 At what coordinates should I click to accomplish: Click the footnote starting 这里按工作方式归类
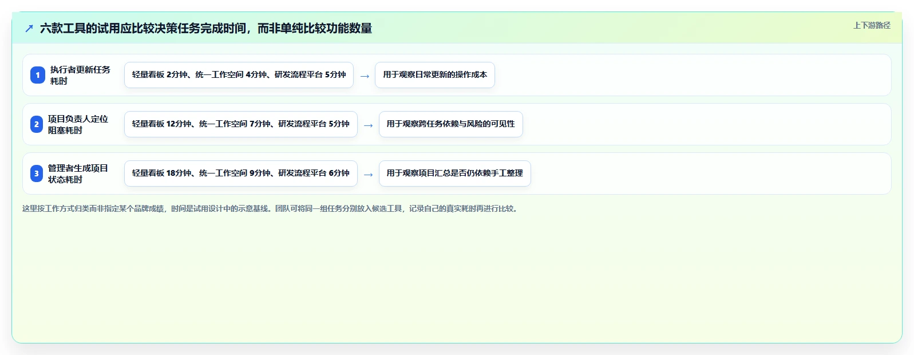coord(271,208)
